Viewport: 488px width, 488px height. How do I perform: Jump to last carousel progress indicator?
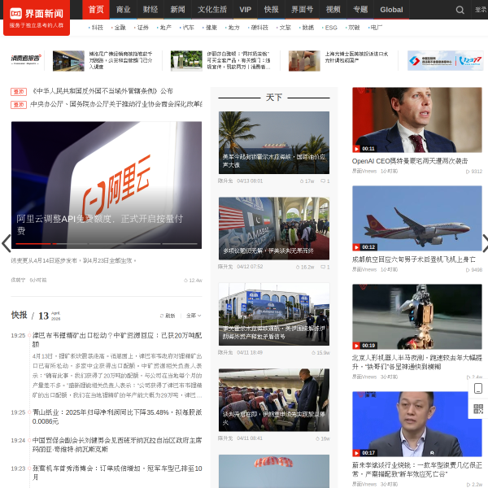(180, 244)
